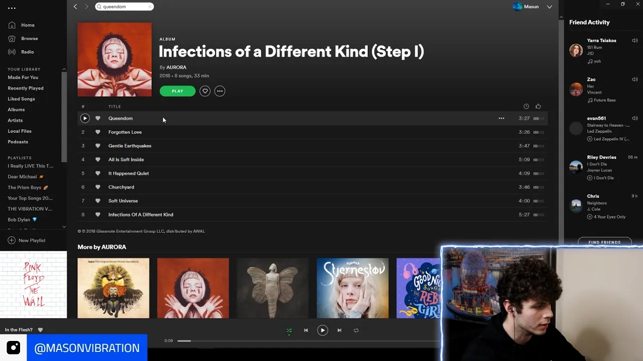Screen dimensions: 643x361
Task: Create a New Playlist
Action: click(x=27, y=241)
